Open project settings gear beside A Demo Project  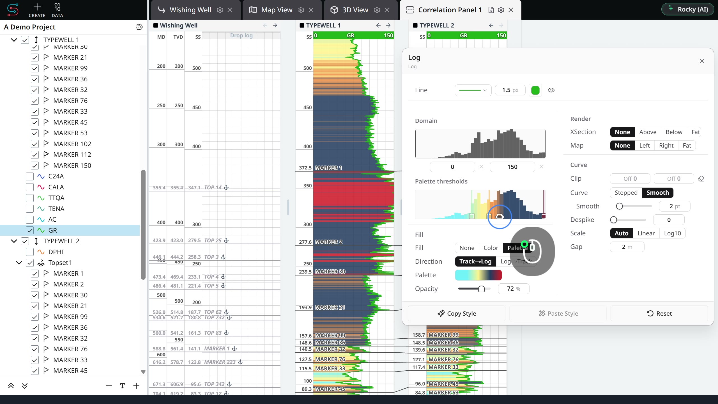139,27
